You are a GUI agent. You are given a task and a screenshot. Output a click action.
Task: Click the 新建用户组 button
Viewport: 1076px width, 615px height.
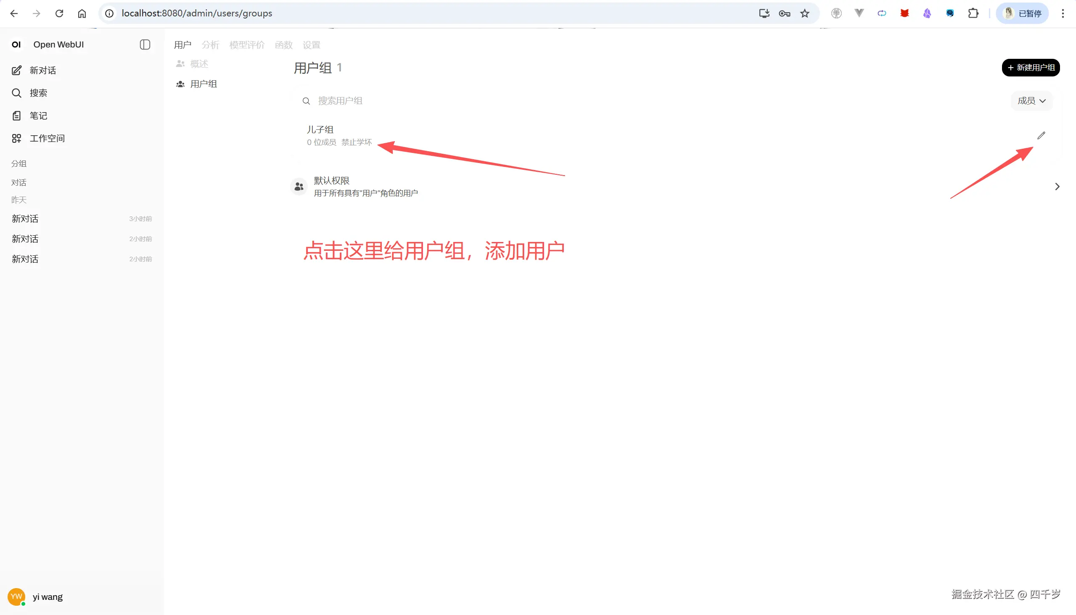coord(1031,67)
